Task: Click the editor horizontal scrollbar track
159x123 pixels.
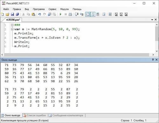Action: (77, 55)
